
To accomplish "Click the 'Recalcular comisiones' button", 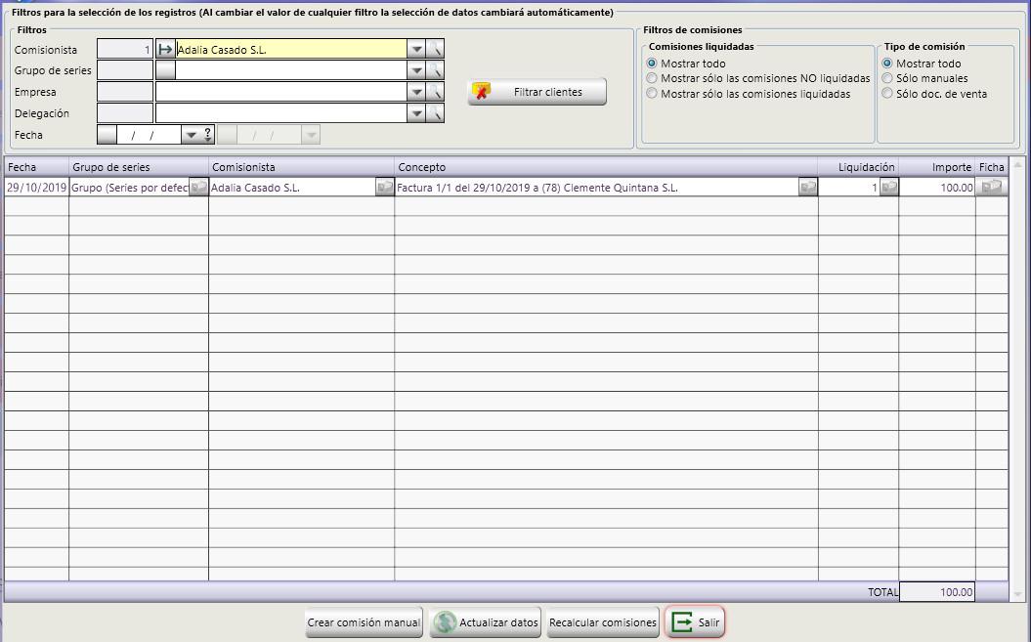I will click(x=602, y=622).
